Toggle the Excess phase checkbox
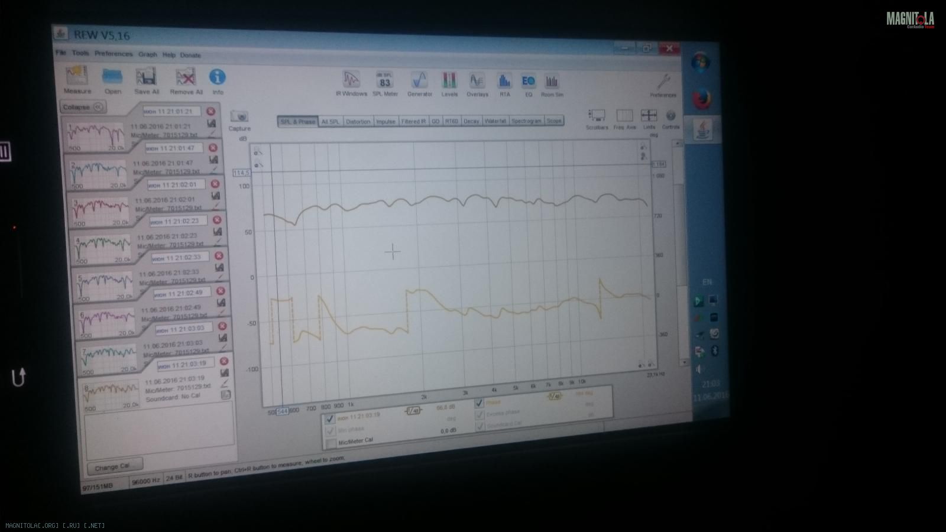946x532 pixels. pyautogui.click(x=480, y=414)
